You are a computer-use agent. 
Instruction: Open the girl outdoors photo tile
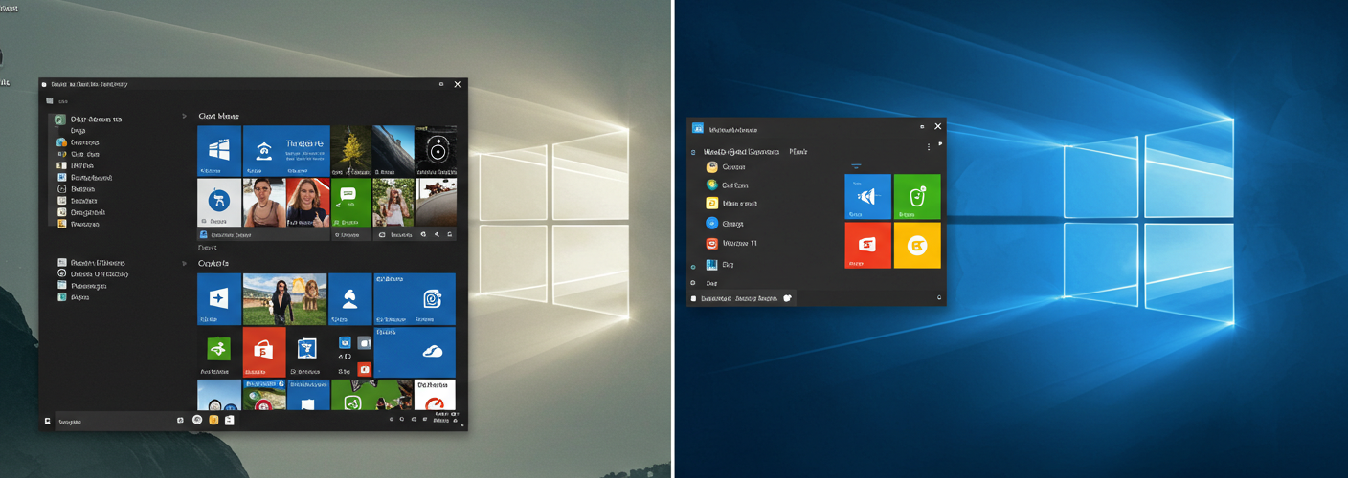click(393, 203)
